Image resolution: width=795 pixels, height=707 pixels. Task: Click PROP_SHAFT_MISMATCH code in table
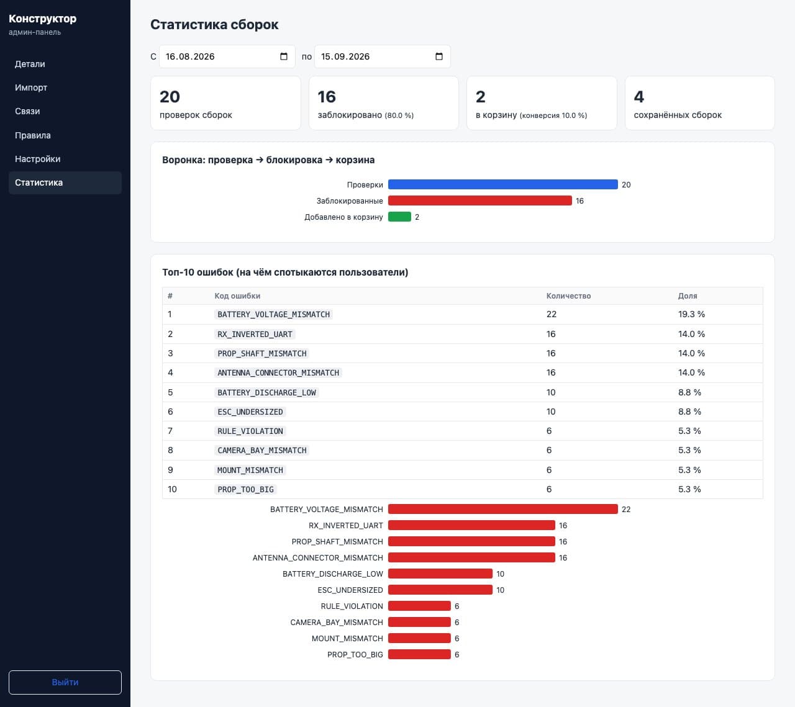[262, 353]
